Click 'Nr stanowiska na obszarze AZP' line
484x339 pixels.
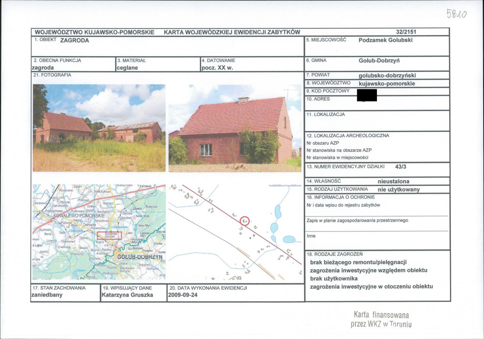click(339, 150)
